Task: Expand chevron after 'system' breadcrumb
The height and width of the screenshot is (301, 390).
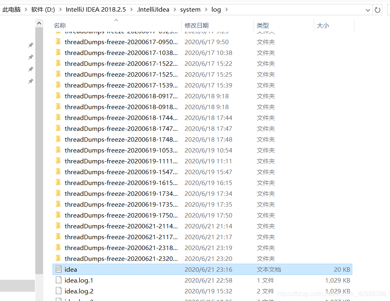Action: pos(206,10)
